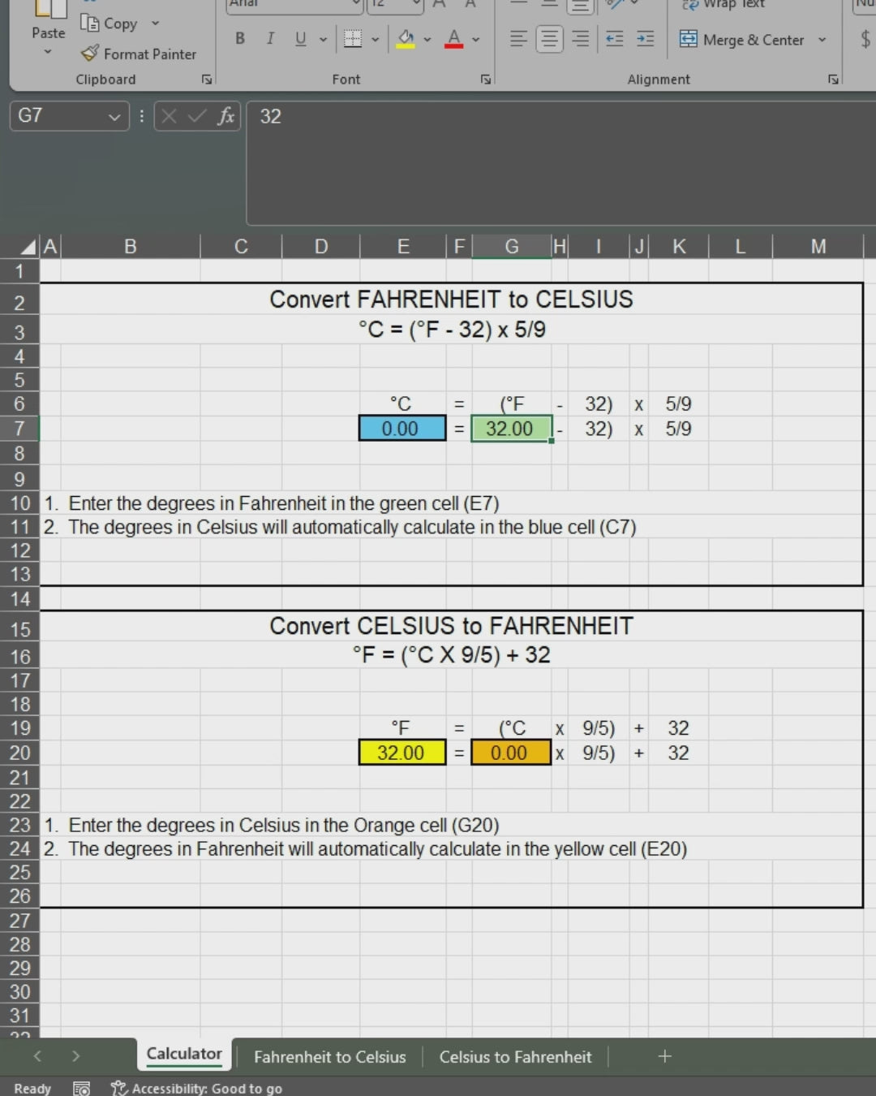Open Accessibility: Good to go status
876x1096 pixels.
pyautogui.click(x=197, y=1088)
